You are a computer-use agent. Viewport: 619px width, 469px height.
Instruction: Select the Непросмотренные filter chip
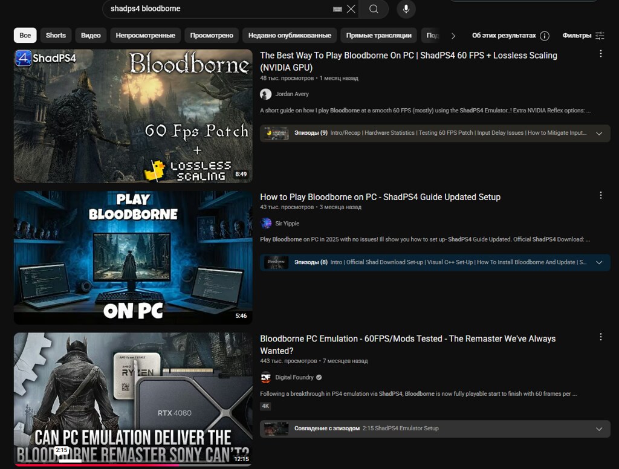click(145, 35)
